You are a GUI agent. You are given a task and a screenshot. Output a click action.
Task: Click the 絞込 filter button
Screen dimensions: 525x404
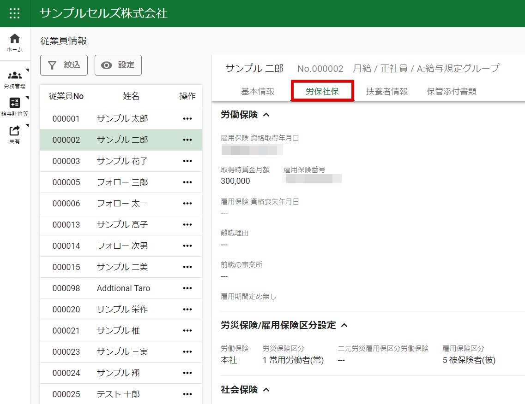pyautogui.click(x=64, y=65)
